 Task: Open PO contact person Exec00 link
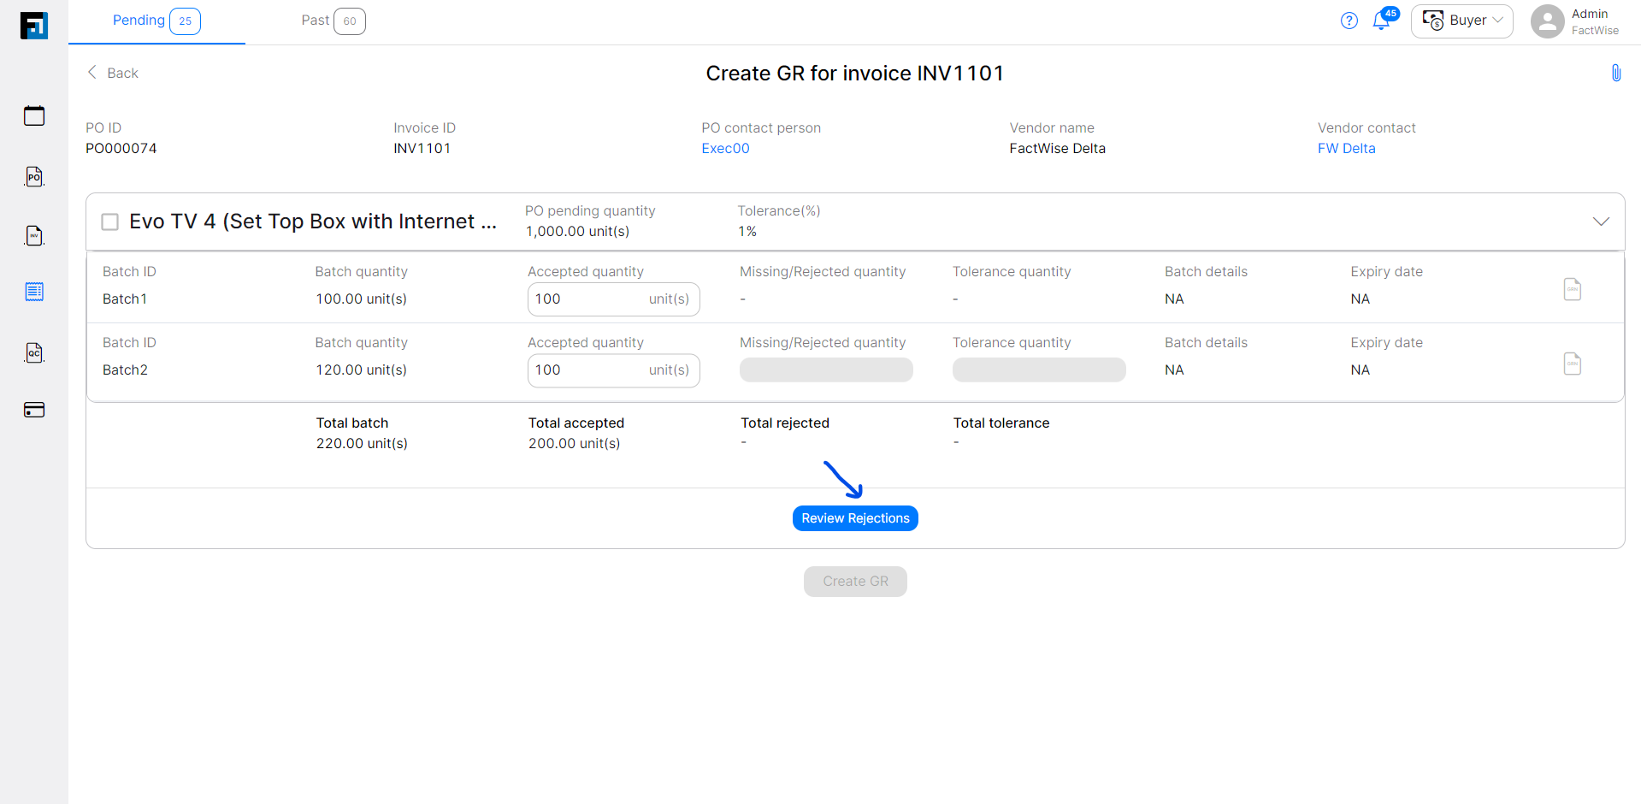724,148
